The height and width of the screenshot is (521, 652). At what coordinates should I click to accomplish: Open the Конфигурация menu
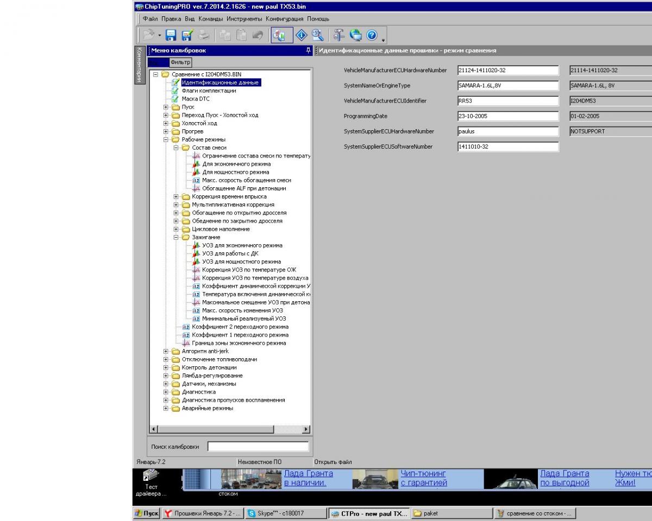coord(285,19)
